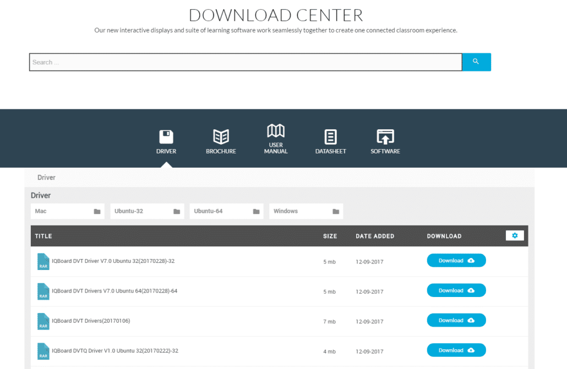Click RAR icon of DVT Drivers(20170106)
567x369 pixels.
43,321
